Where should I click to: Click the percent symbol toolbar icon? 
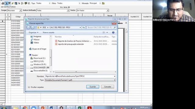19,3
